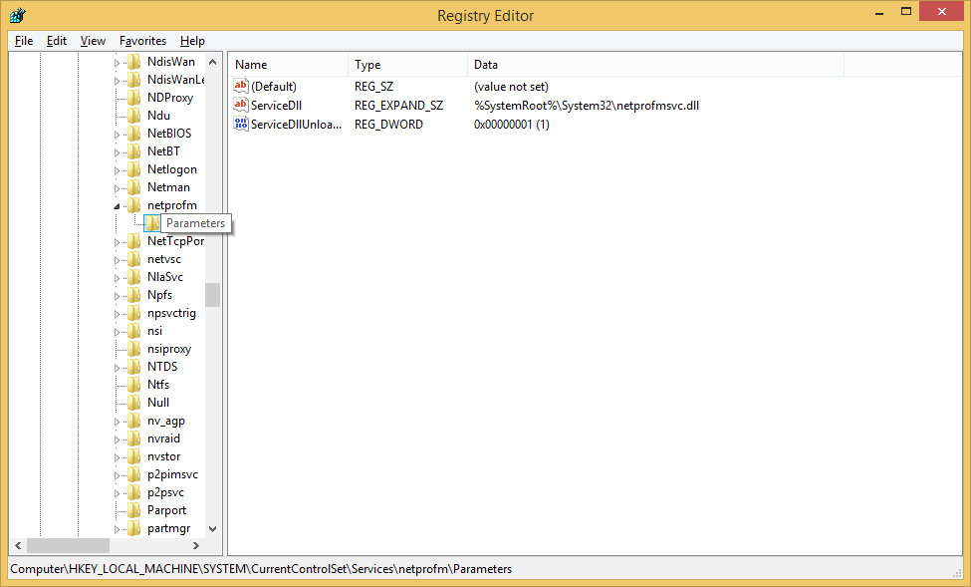Collapse the netprofm tree node

(x=117, y=206)
